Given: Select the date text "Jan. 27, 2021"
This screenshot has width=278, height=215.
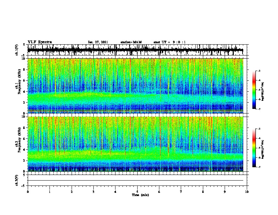Looking at the screenshot, I should click(x=98, y=42).
